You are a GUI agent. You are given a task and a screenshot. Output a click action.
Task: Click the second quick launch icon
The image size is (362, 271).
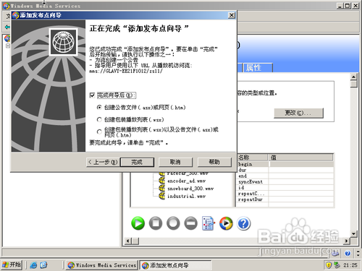[43, 265]
